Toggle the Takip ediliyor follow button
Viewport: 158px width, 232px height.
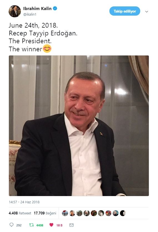[x=125, y=11]
